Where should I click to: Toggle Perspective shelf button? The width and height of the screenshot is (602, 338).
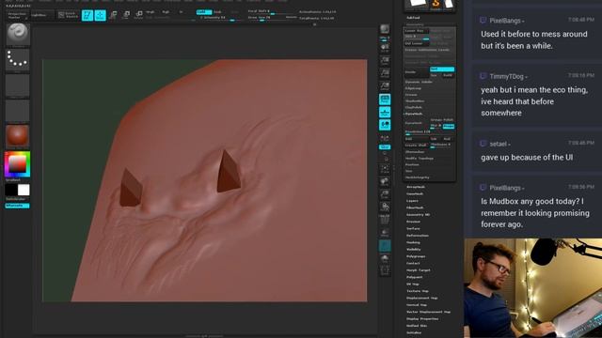pyautogui.click(x=385, y=100)
